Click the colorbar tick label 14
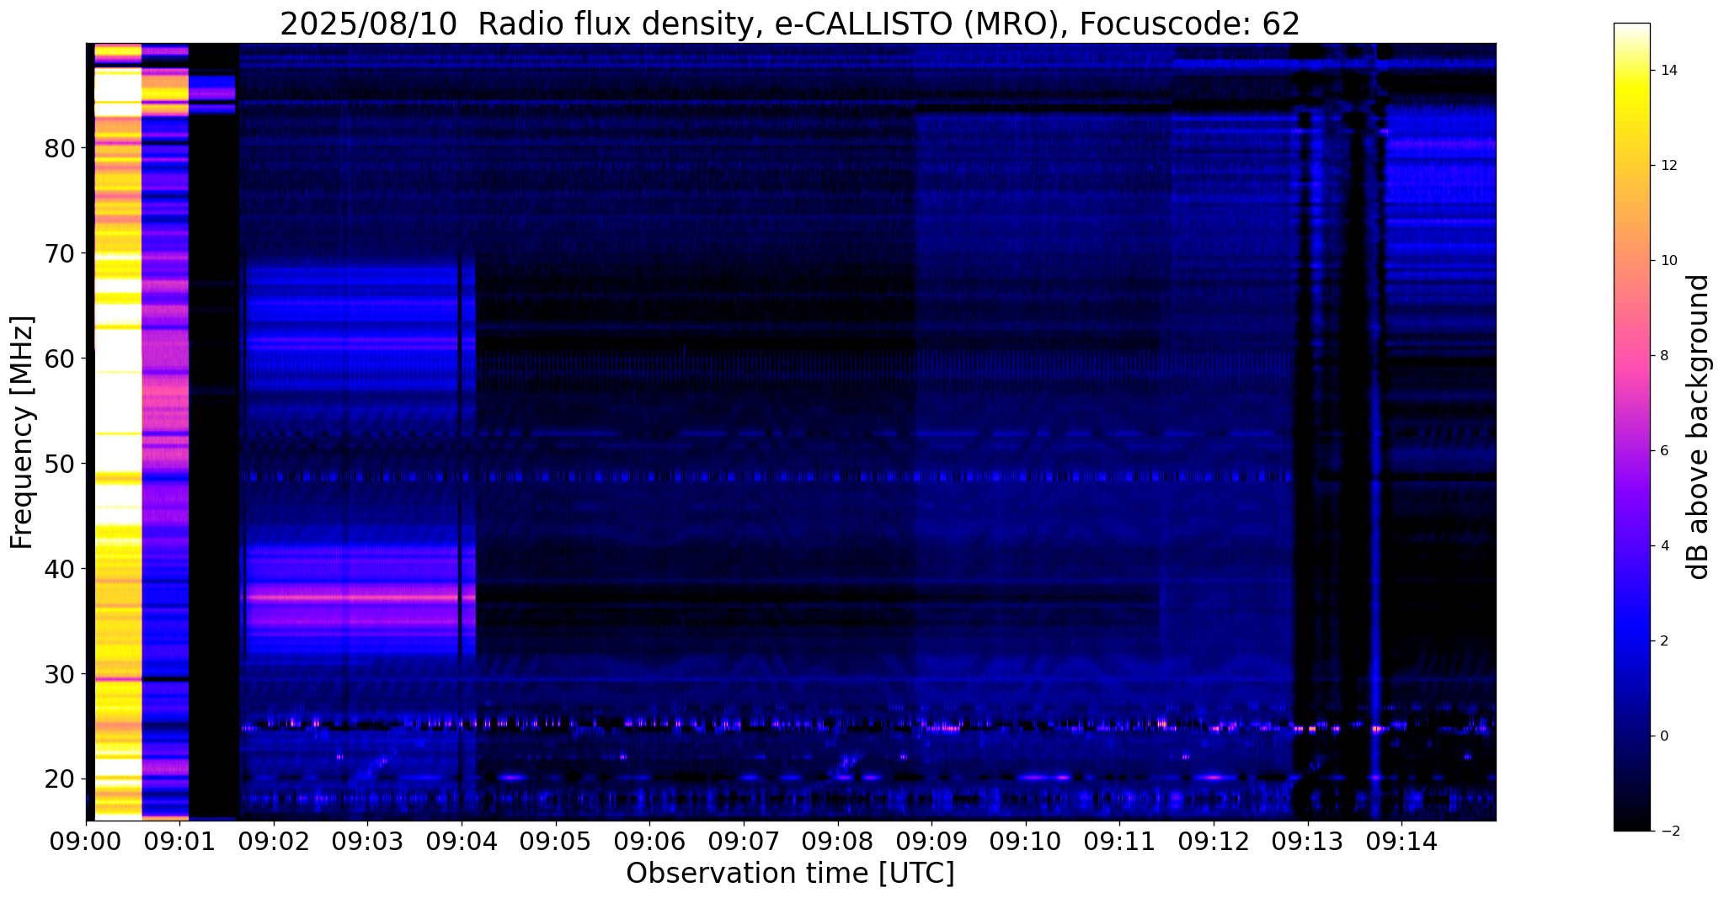 tap(1668, 71)
